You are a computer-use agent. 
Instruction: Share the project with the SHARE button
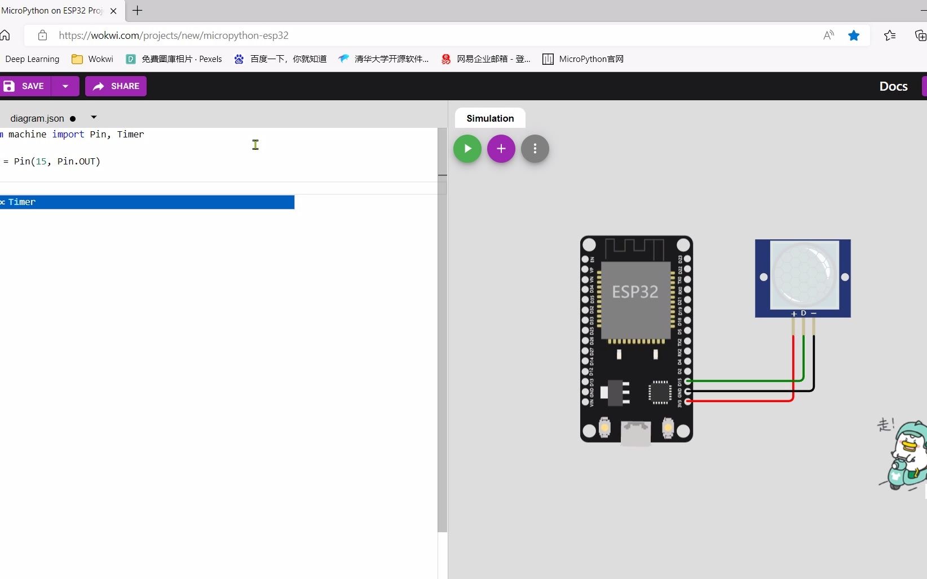(116, 86)
